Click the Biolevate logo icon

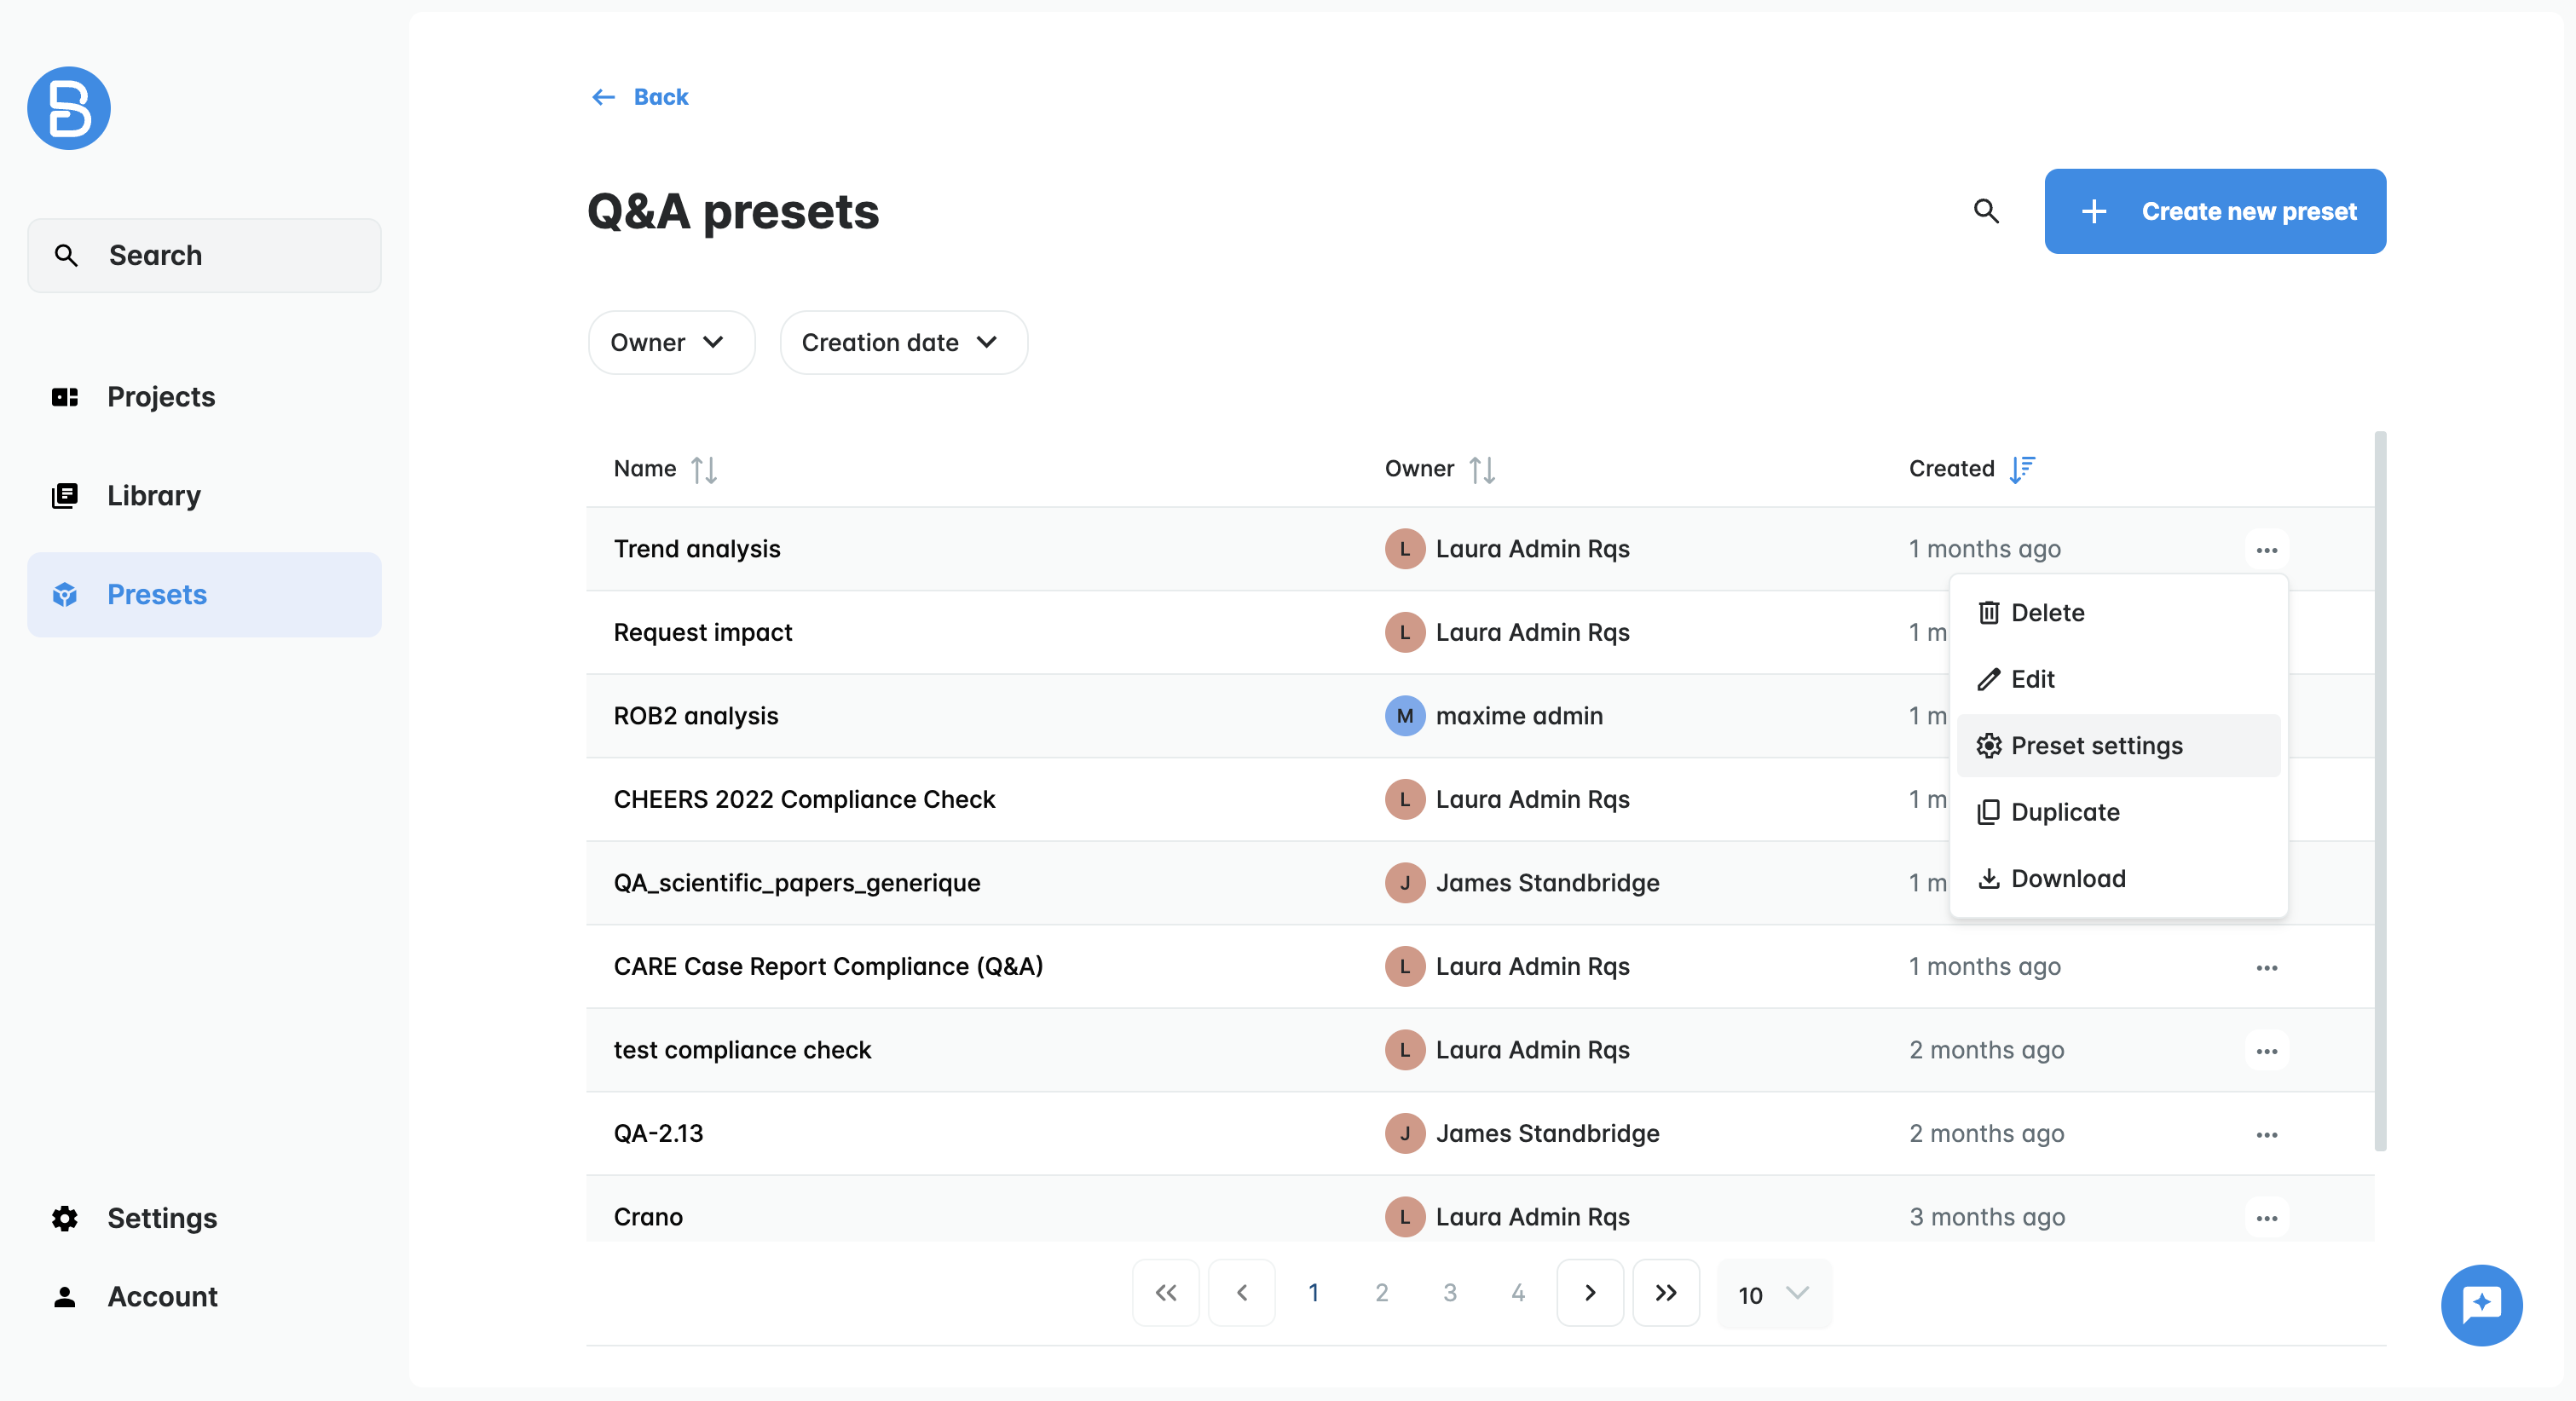click(69, 108)
